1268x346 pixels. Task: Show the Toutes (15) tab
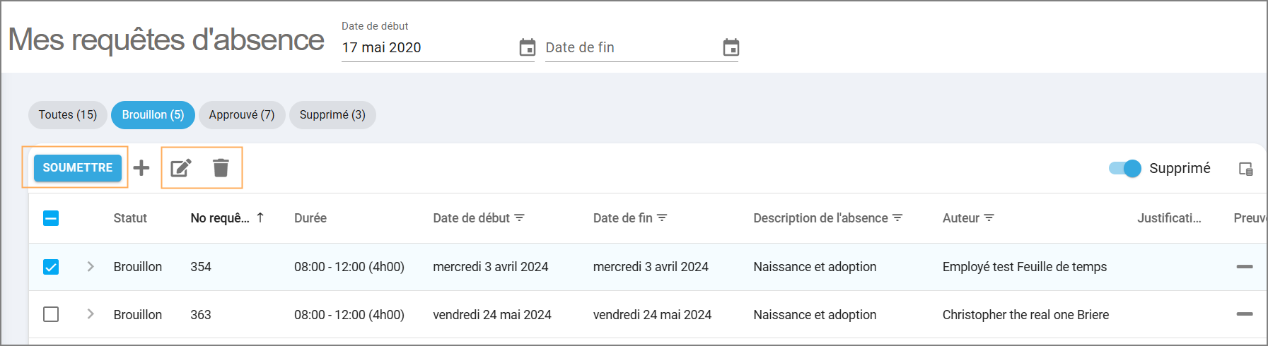[67, 115]
